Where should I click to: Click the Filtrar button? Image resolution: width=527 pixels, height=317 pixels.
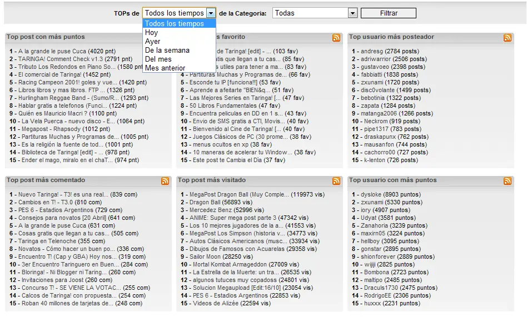(x=389, y=13)
